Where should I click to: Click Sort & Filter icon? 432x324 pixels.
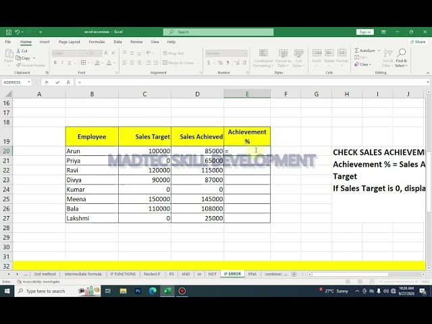[388, 53]
